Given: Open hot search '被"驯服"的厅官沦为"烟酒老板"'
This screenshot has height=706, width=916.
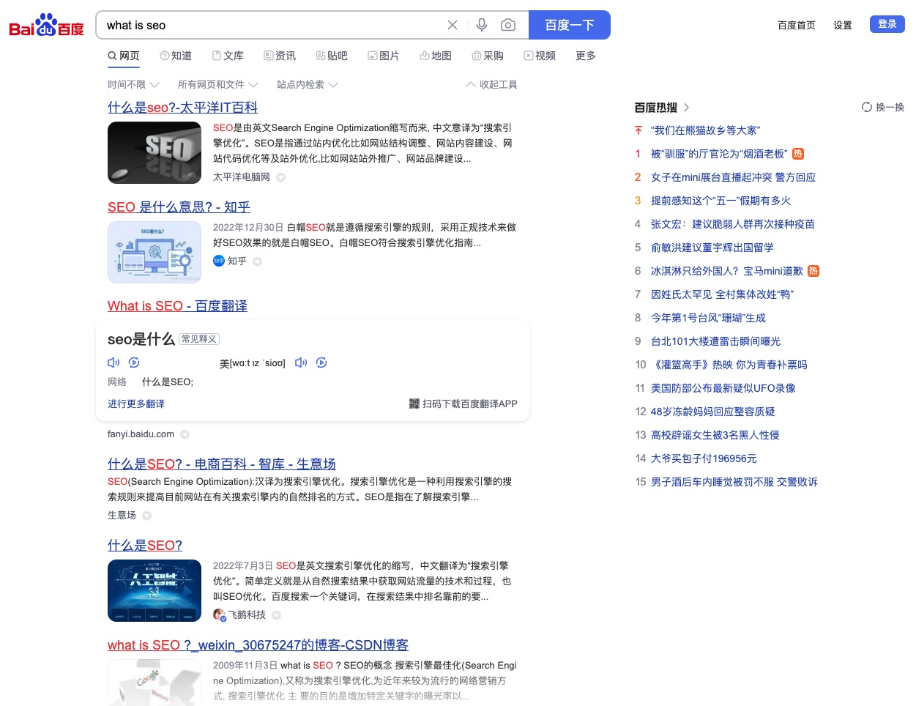Looking at the screenshot, I should [x=719, y=154].
